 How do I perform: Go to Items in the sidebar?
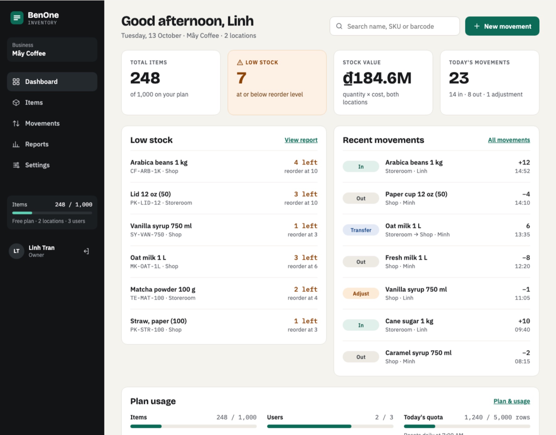point(52,103)
